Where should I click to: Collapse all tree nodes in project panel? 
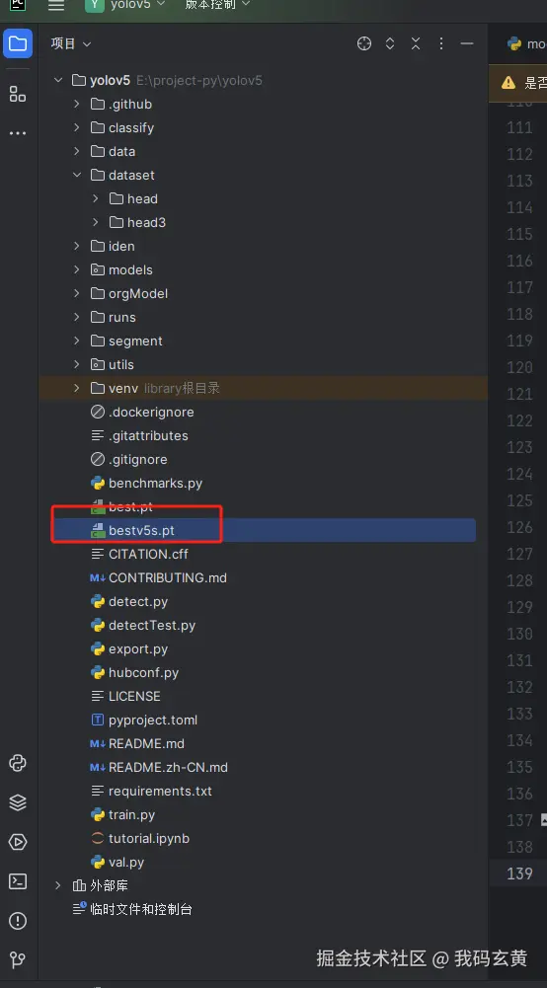(x=416, y=43)
